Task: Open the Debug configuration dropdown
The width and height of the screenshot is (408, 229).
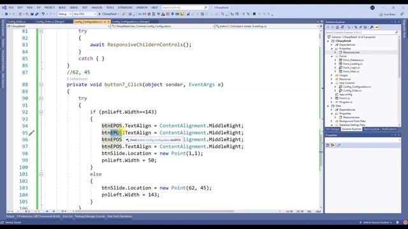Action: click(x=64, y=14)
